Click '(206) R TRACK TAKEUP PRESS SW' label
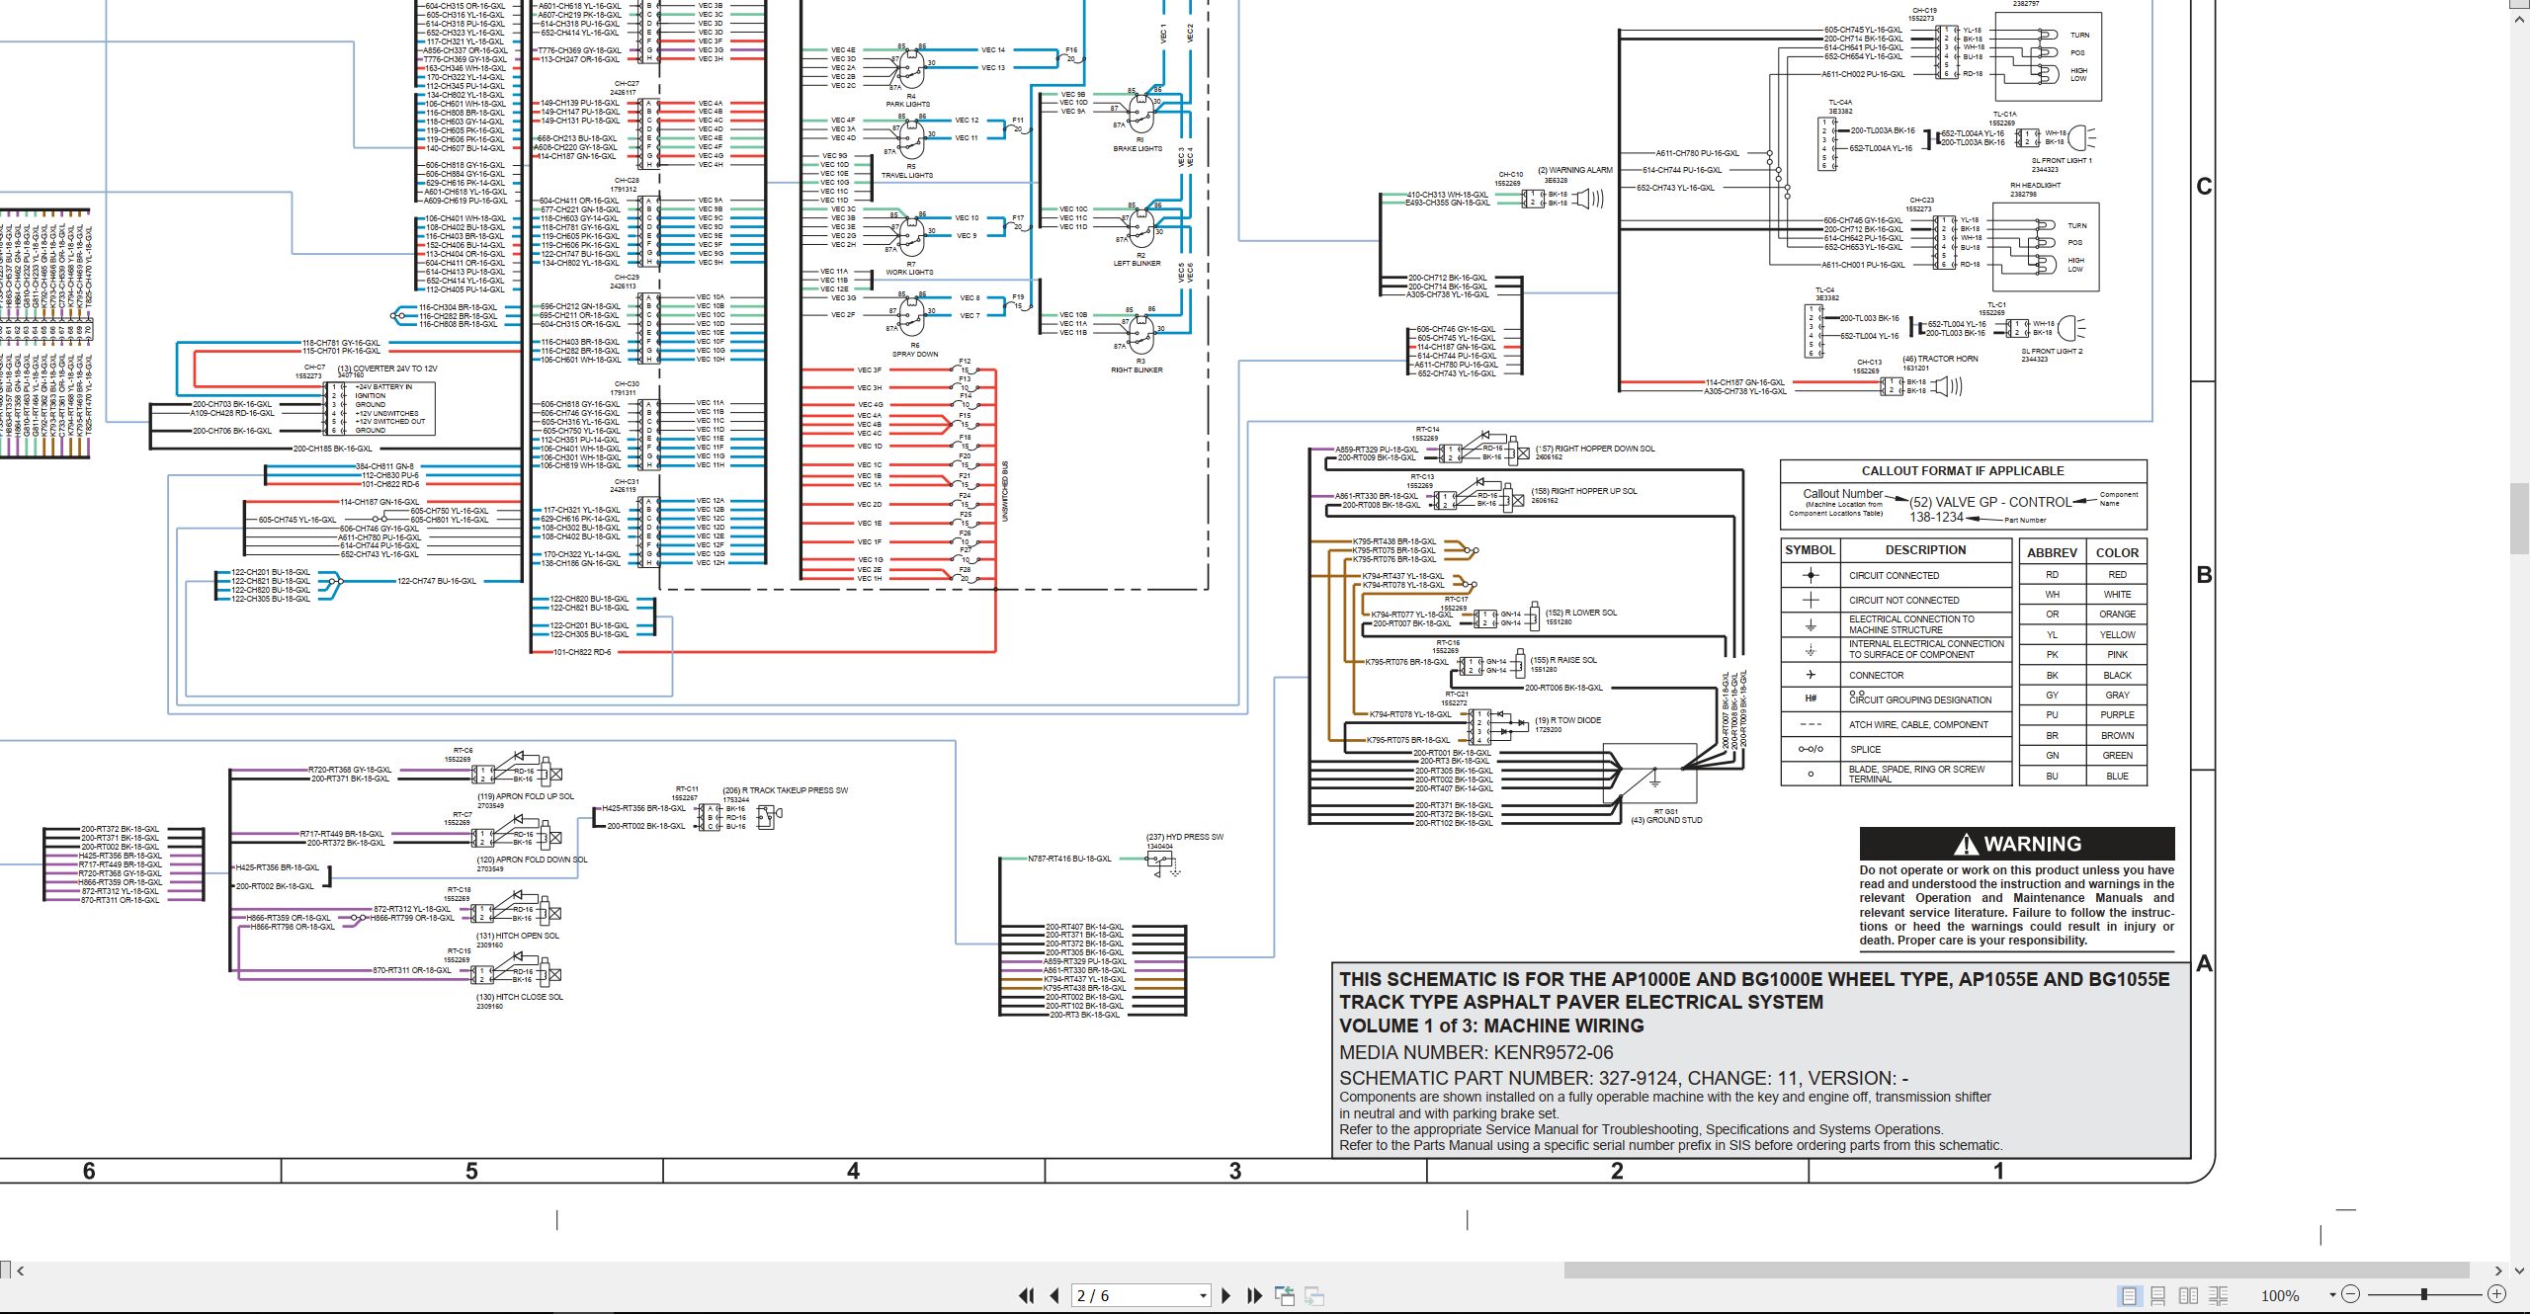 click(x=786, y=790)
